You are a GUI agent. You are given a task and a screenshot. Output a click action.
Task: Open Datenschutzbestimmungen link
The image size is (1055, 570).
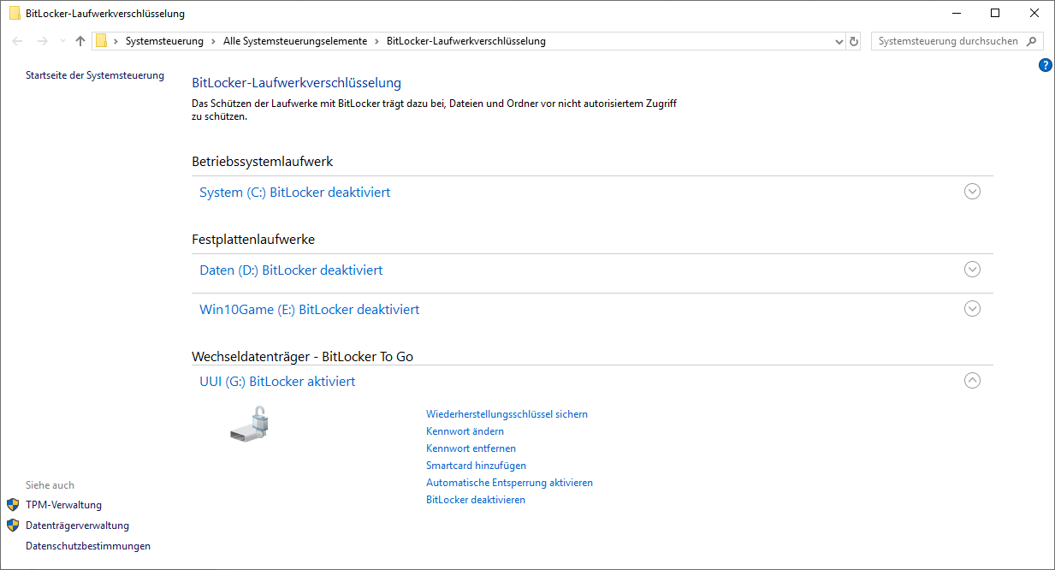[x=88, y=546]
